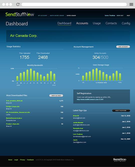135x167 pixels.
Task: Click the Add Account button
Action: [x=123, y=47]
